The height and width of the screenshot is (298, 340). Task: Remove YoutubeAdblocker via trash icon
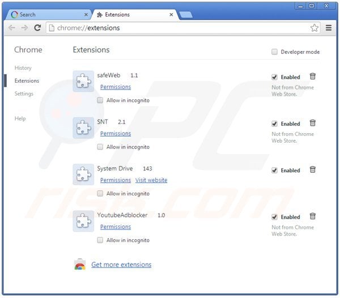[x=312, y=216]
